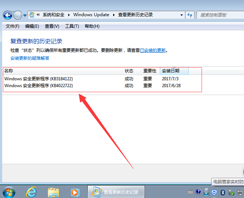Click the network computers tray icon
The width and height of the screenshot is (244, 198).
point(206,192)
